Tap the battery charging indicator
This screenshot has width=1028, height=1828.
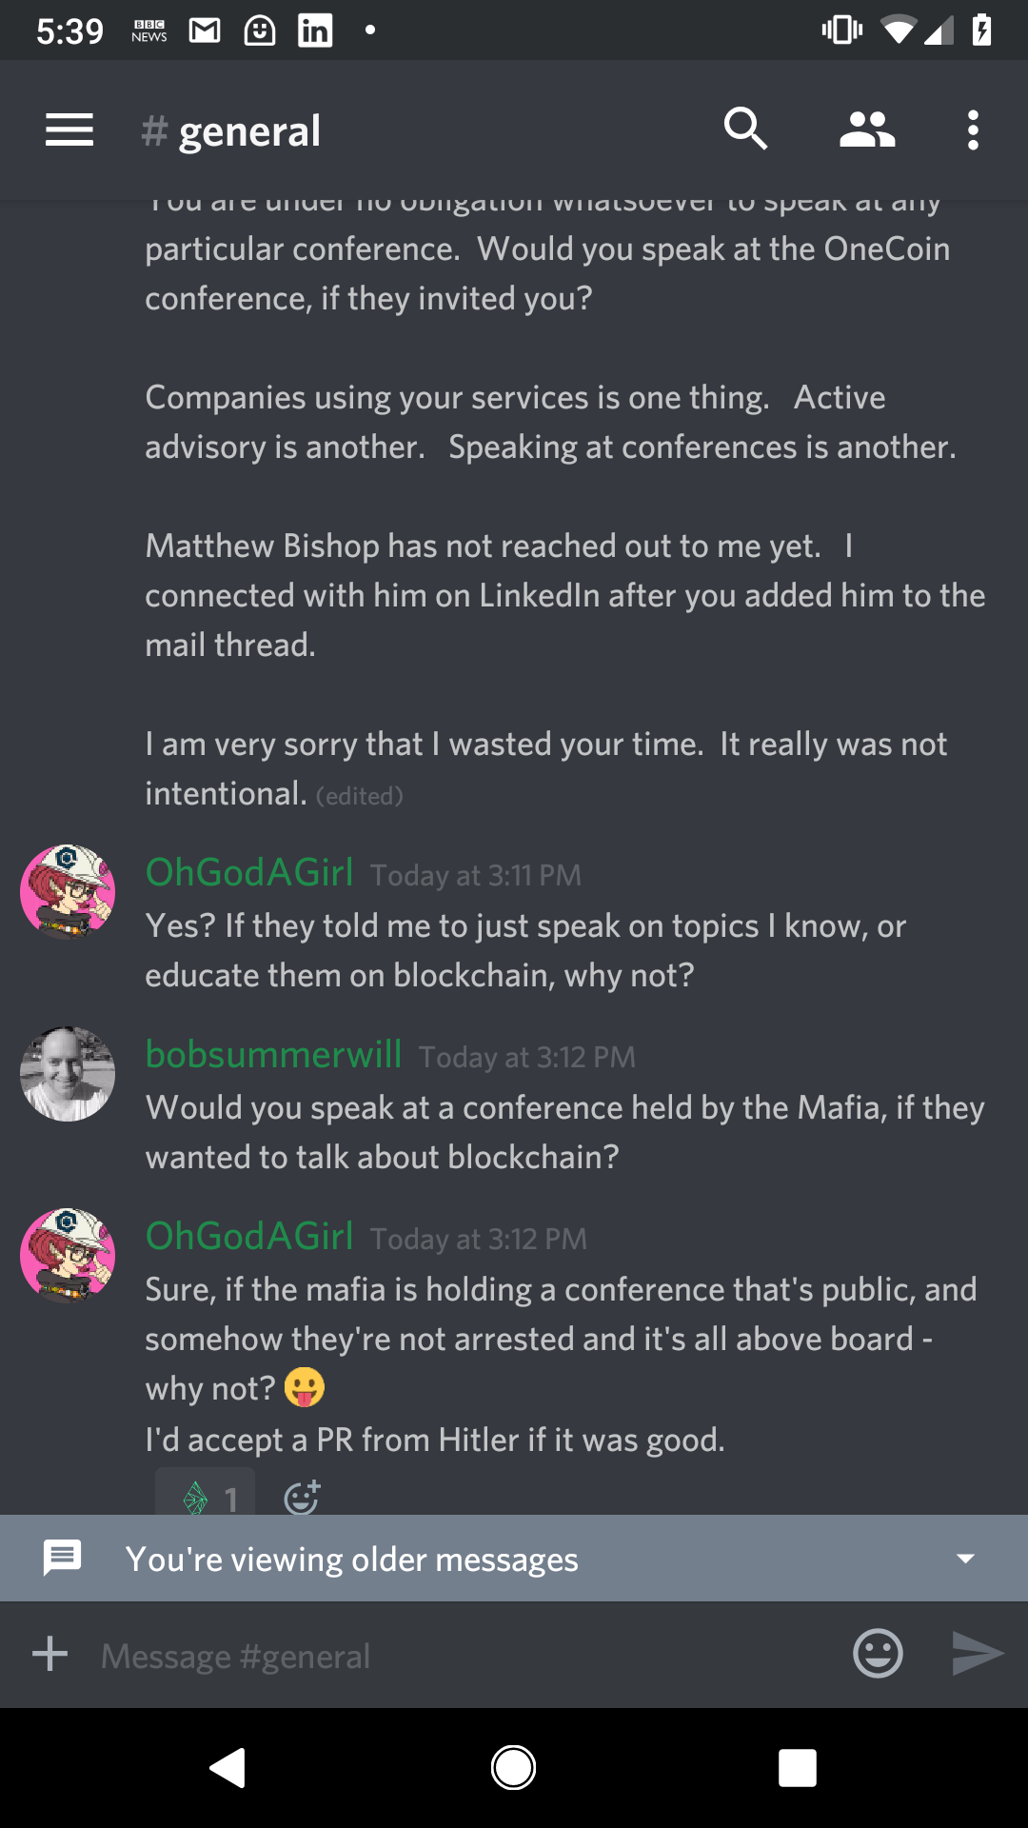(x=982, y=29)
